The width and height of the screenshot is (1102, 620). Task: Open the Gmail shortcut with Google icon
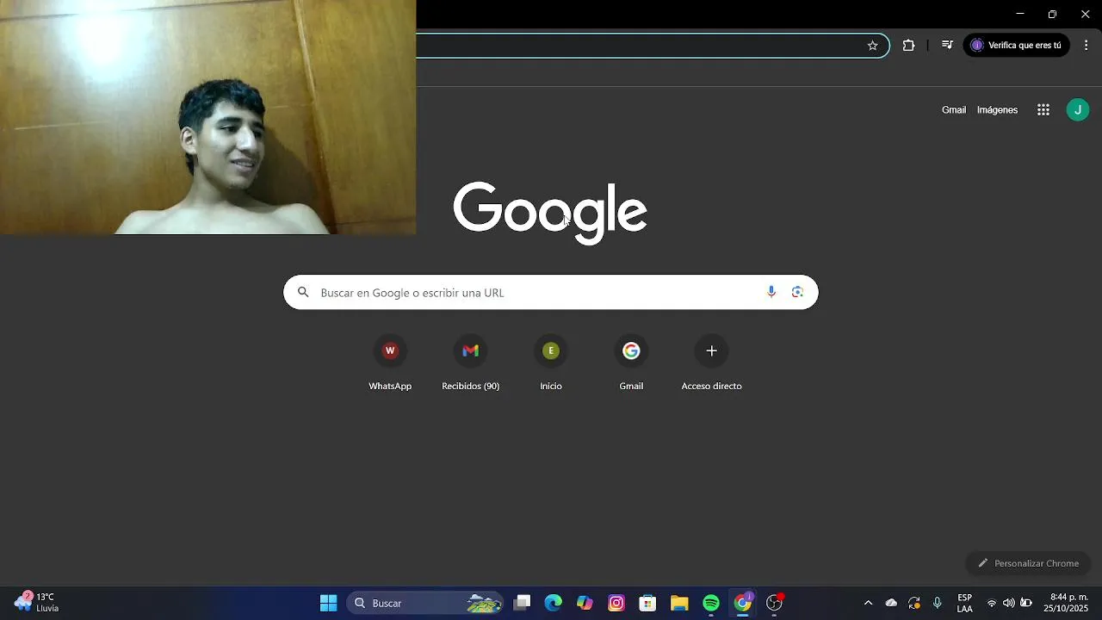pos(631,363)
